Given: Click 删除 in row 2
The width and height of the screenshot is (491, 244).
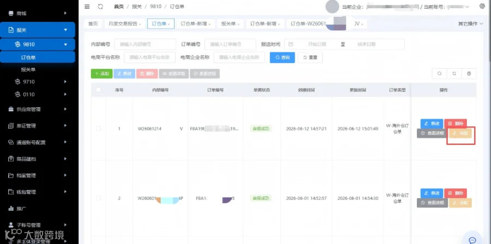Looking at the screenshot, I should 456,193.
